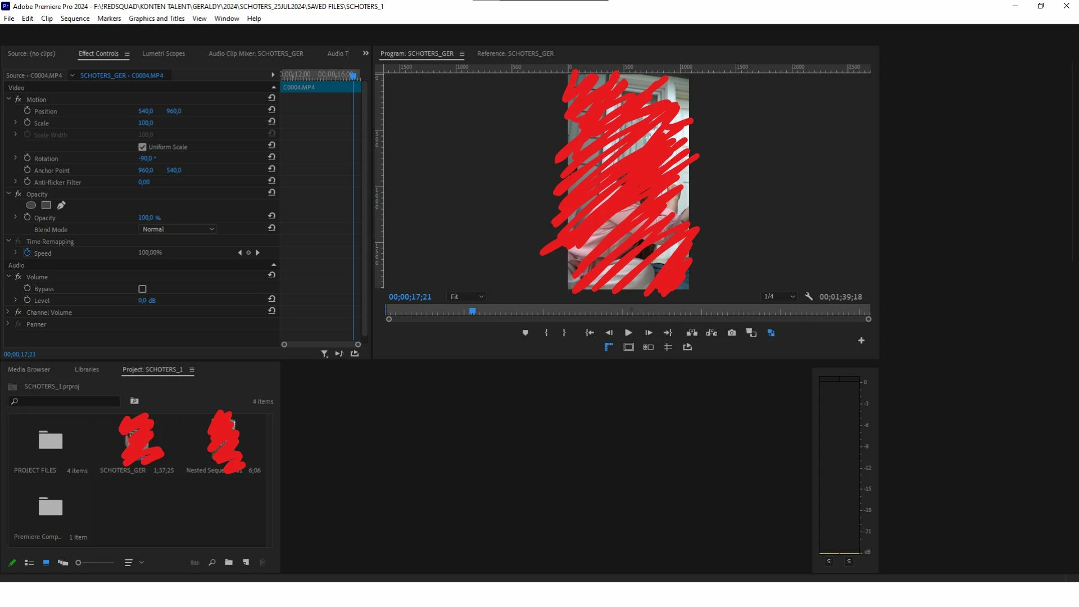Toggle the Position stopwatch animation
1079x607 pixels.
click(27, 111)
